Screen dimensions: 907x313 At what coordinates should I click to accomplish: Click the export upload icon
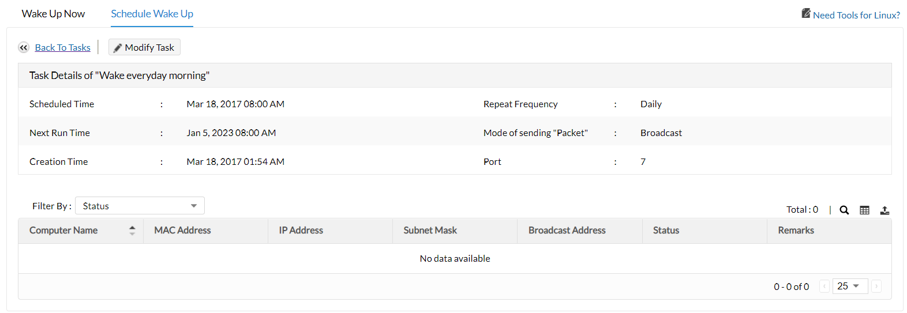point(884,210)
